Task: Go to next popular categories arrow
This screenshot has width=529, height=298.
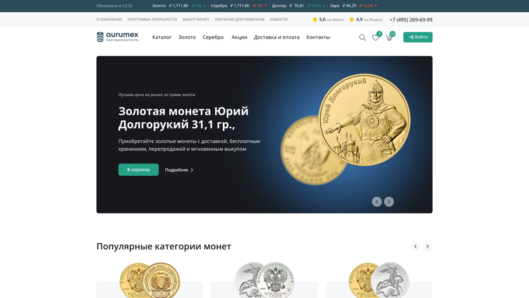Action: click(x=427, y=246)
